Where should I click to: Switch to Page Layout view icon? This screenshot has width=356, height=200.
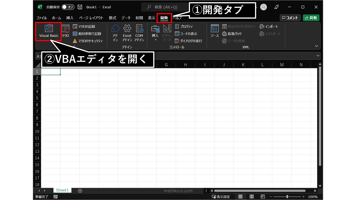coord(252,197)
